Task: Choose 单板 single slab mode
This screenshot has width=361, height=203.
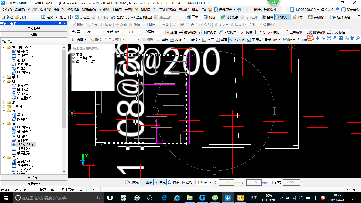Action: (162, 40)
